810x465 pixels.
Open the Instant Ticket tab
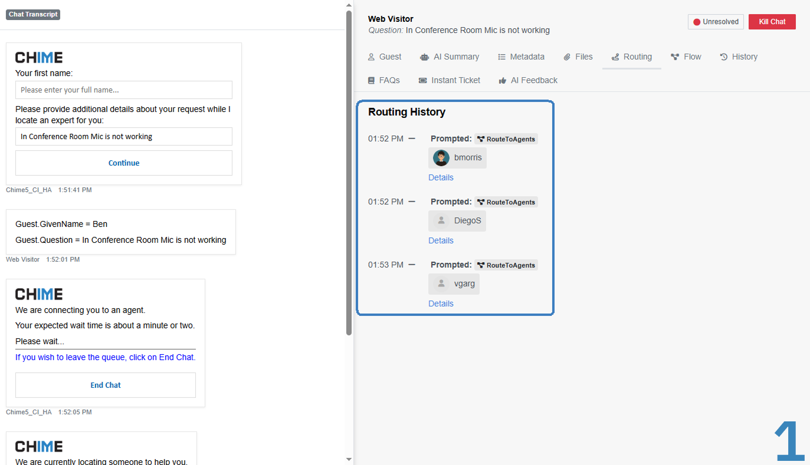pos(450,81)
